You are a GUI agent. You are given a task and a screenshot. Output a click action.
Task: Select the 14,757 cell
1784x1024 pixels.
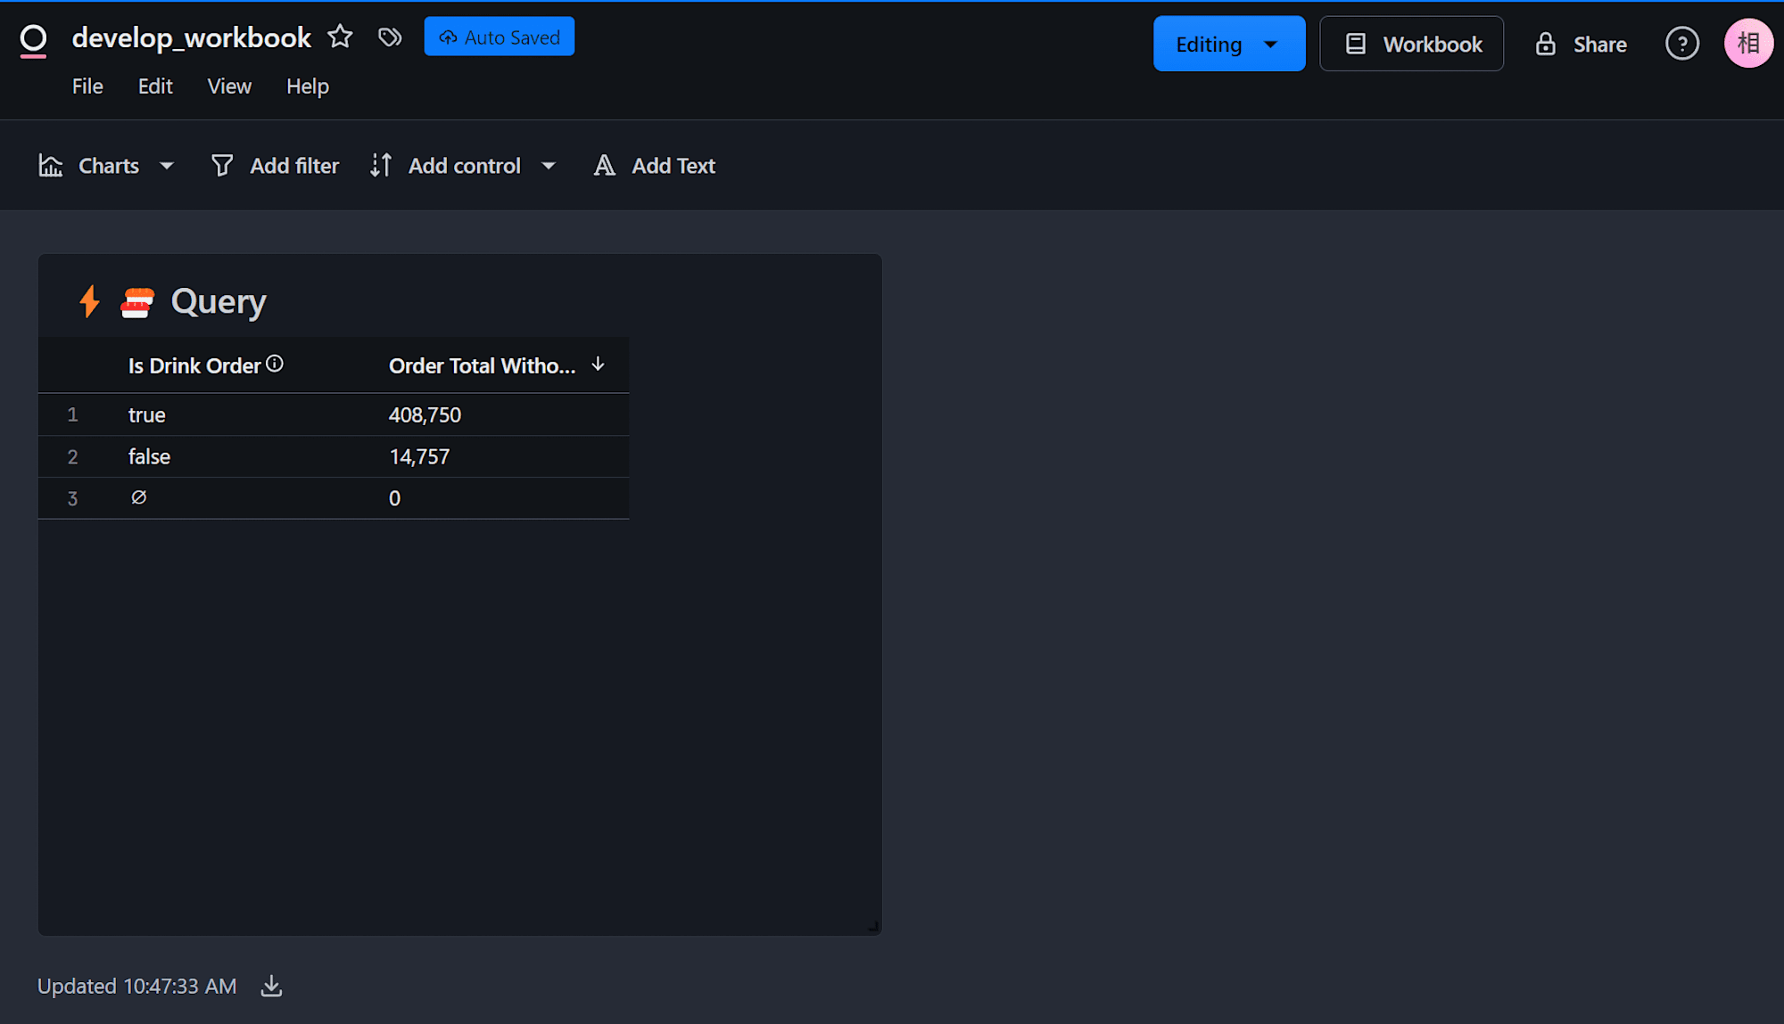coord(419,457)
